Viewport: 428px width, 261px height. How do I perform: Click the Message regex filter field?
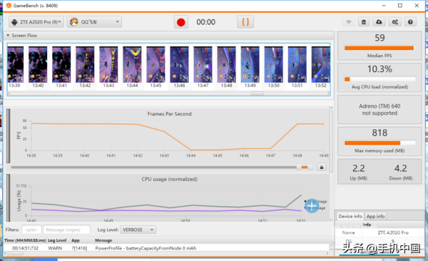[x=66, y=230]
